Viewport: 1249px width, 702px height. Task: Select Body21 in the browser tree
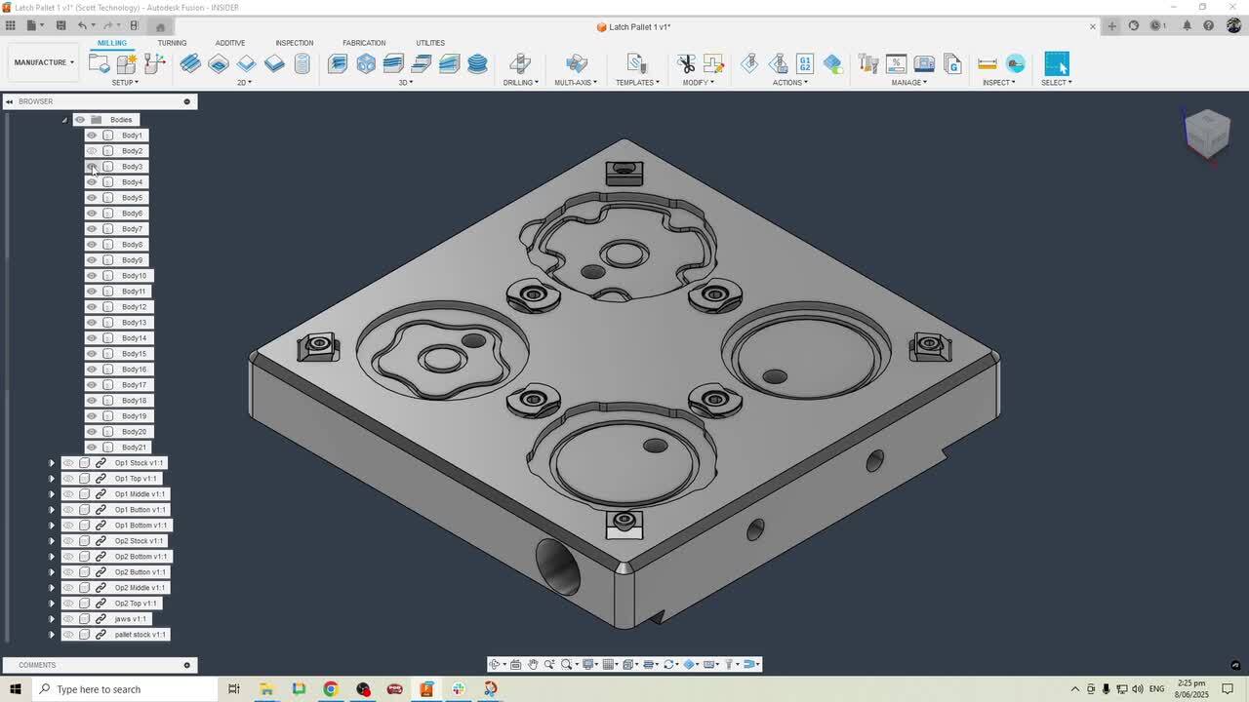(x=134, y=448)
